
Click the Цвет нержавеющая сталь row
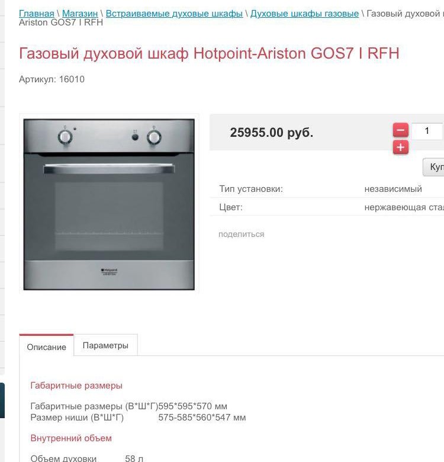coord(327,207)
